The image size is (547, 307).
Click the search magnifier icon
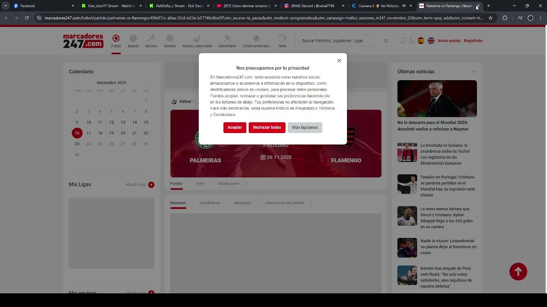[x=386, y=41]
